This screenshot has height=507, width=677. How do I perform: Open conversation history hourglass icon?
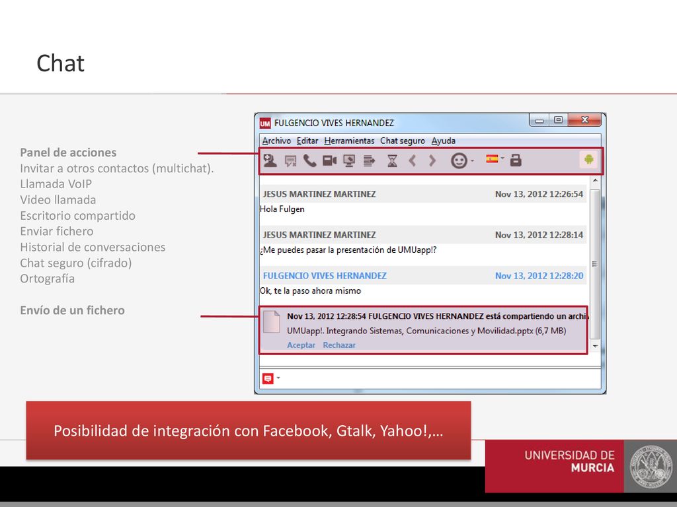click(392, 161)
